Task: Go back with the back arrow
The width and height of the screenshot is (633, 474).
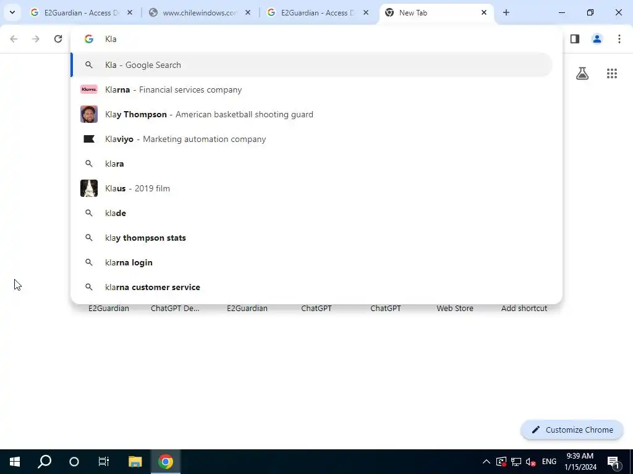Action: pyautogui.click(x=14, y=39)
